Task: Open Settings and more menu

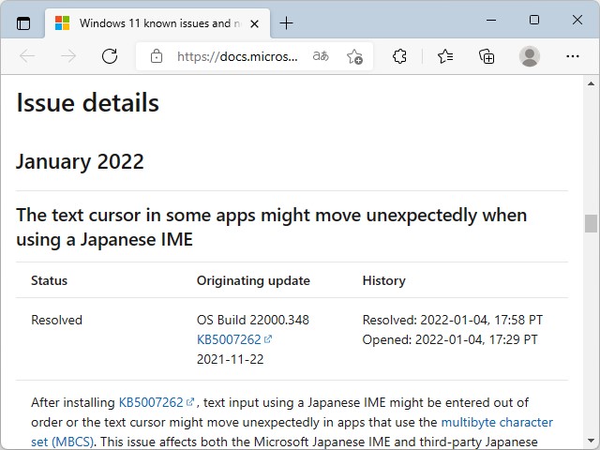Action: [573, 56]
